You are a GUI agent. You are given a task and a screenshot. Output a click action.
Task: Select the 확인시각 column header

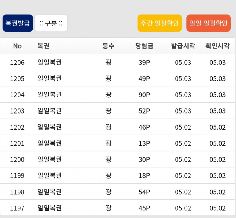(x=217, y=46)
